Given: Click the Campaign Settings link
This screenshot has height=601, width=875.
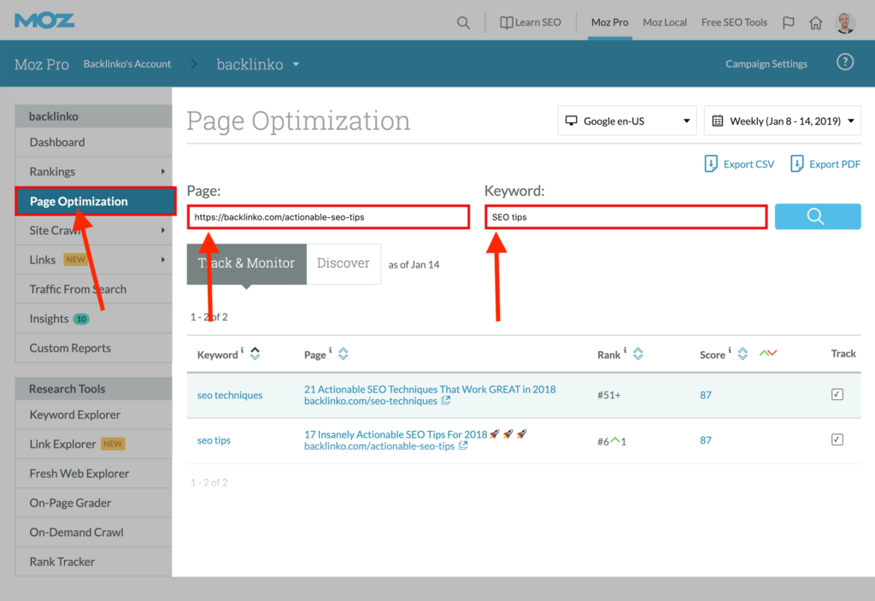Looking at the screenshot, I should pyautogui.click(x=766, y=64).
